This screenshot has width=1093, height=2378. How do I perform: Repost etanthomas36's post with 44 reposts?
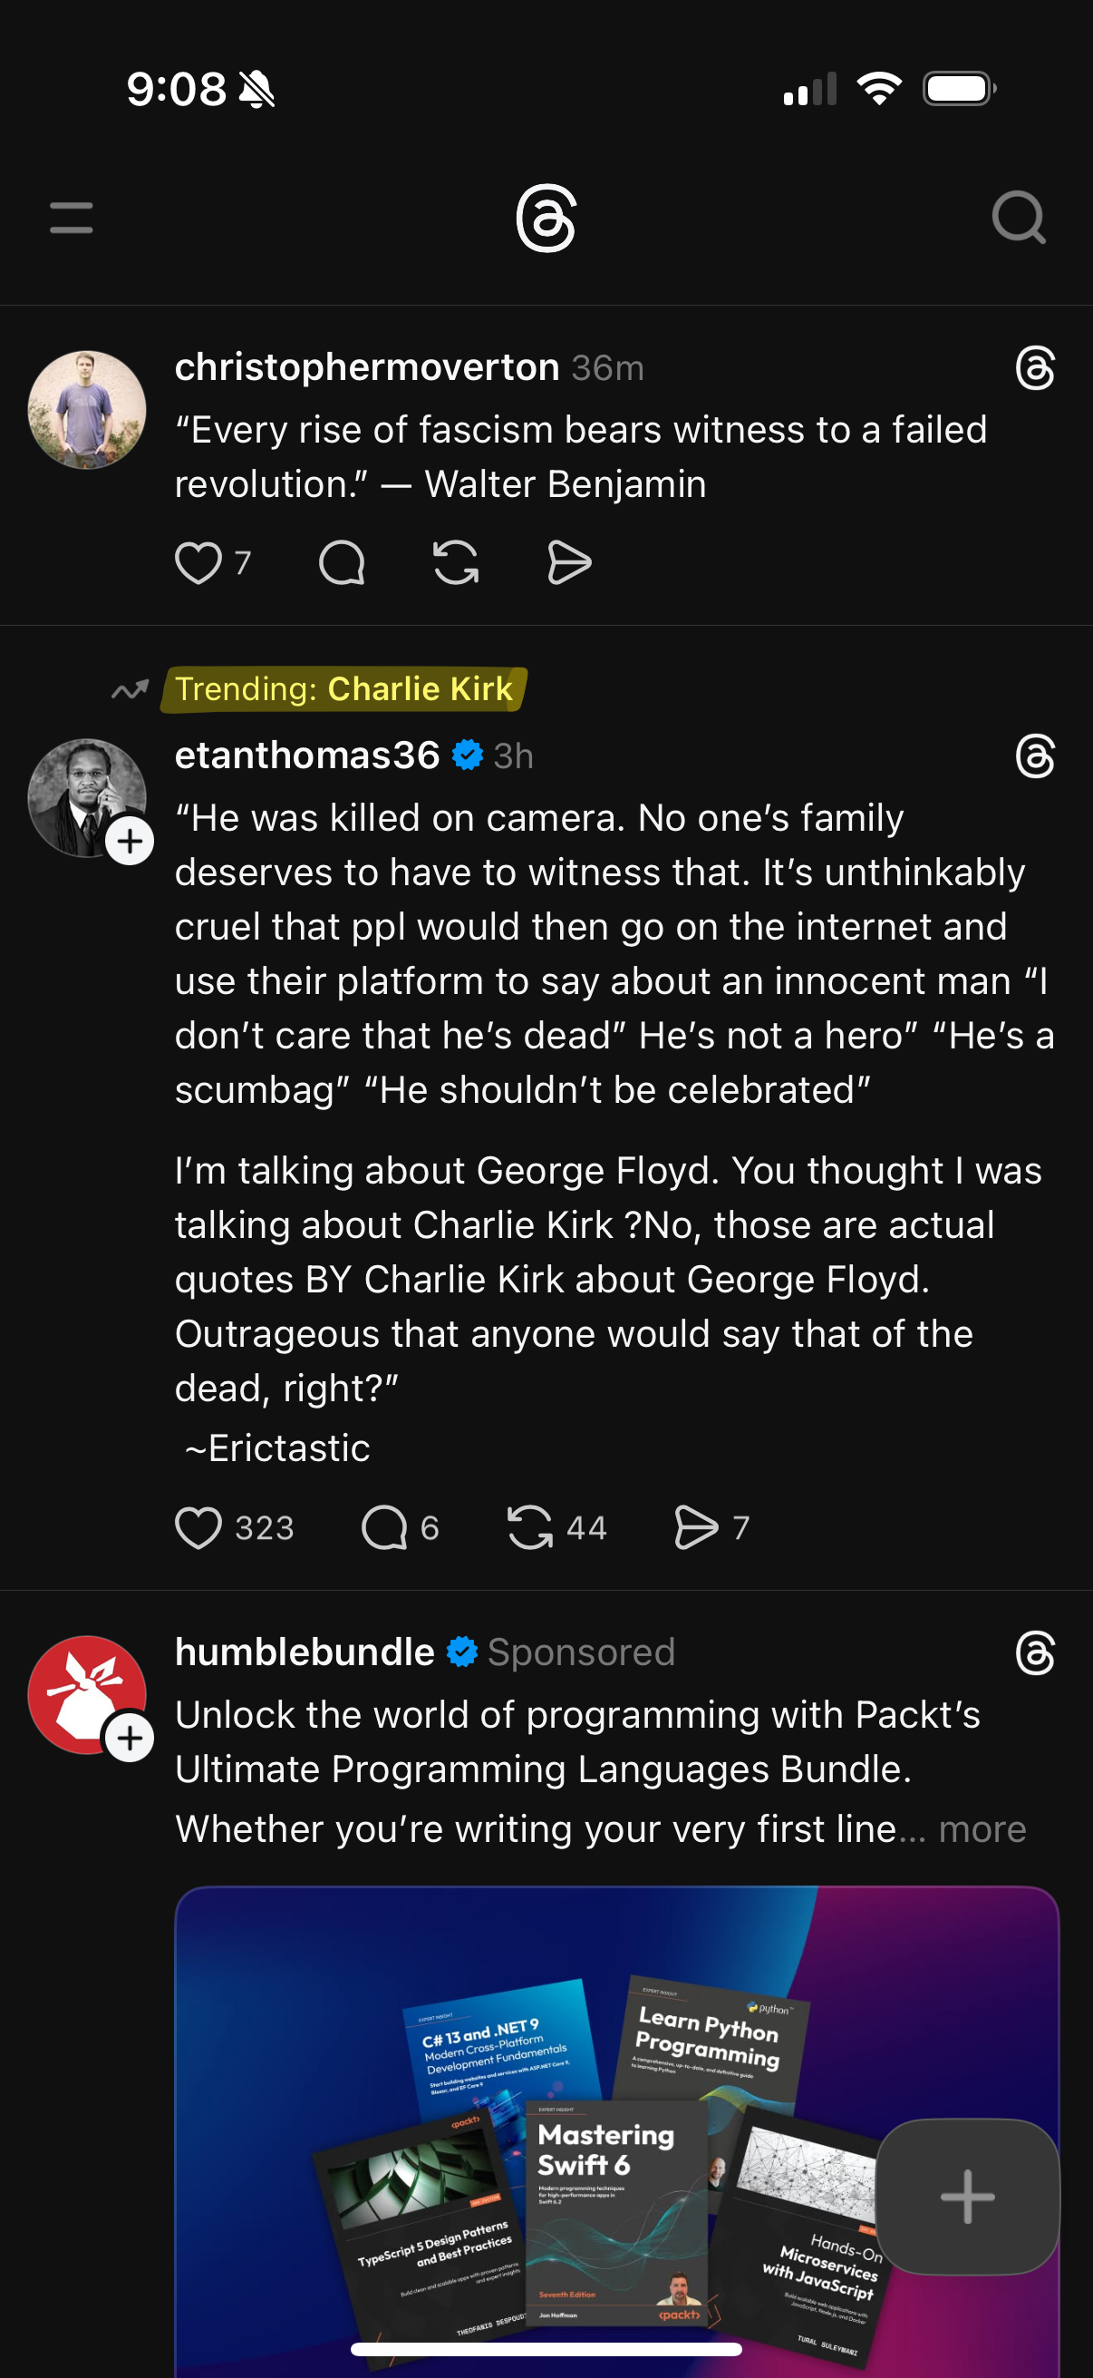(x=530, y=1528)
